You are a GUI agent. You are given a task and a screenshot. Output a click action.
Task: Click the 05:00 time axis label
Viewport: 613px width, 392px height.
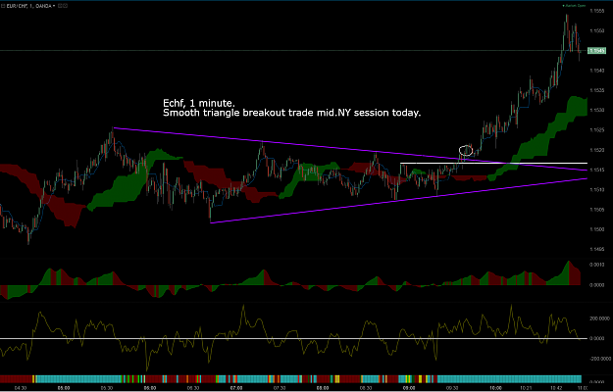pyautogui.click(x=64, y=388)
